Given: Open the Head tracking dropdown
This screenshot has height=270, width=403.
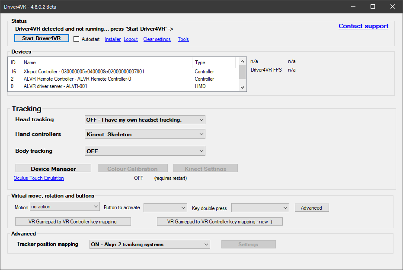Looking at the screenshot, I should (145, 120).
